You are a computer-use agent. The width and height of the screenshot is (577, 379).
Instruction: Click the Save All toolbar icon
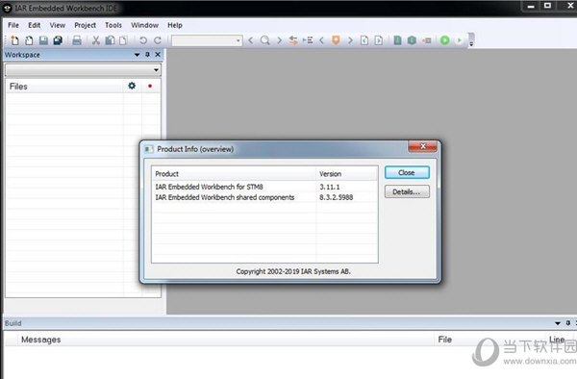pos(58,40)
